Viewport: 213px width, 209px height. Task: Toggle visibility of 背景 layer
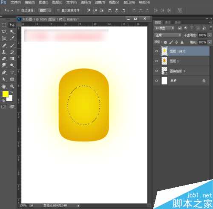click(x=156, y=81)
